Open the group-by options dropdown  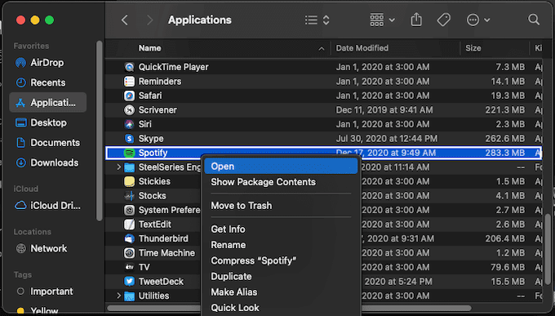[x=382, y=20]
